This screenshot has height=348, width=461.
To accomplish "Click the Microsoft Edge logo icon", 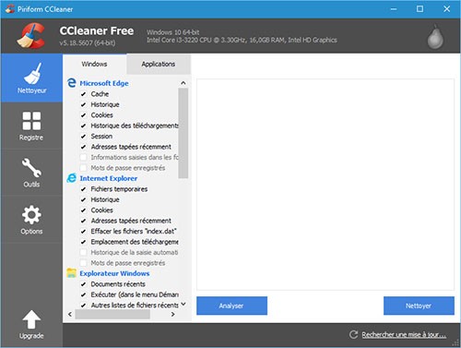I will [x=72, y=83].
